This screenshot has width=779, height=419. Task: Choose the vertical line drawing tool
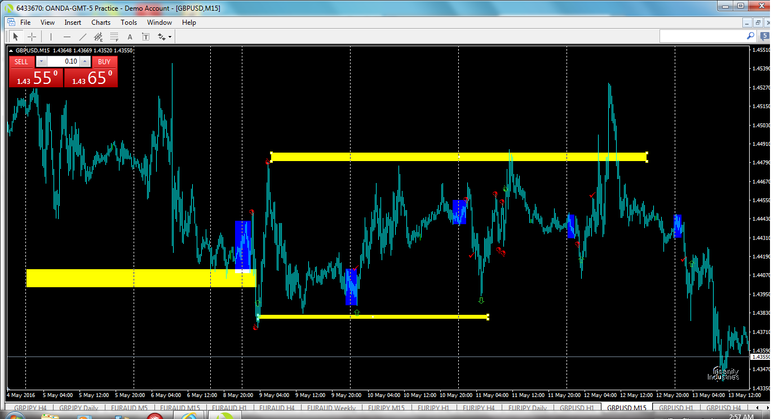(51, 37)
